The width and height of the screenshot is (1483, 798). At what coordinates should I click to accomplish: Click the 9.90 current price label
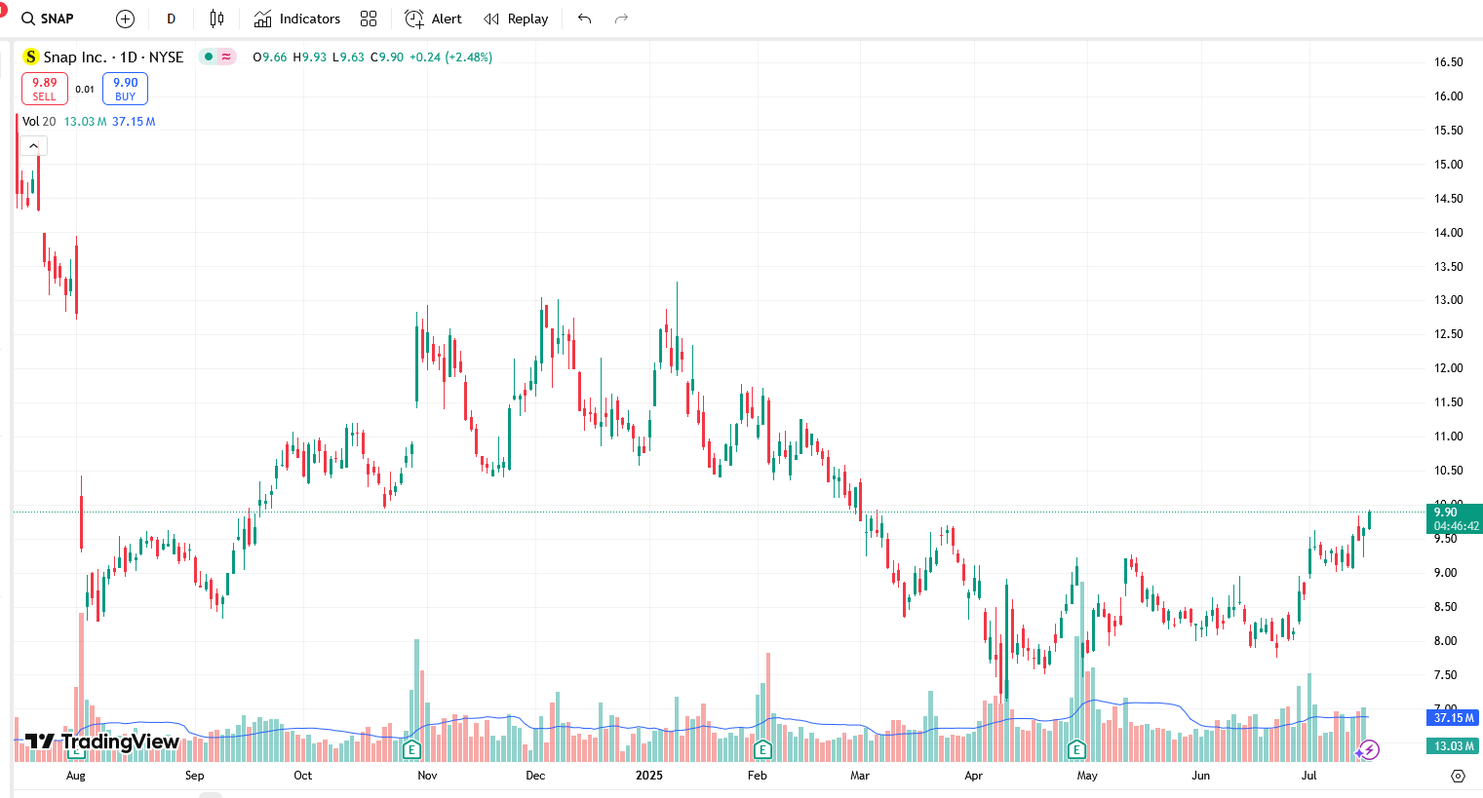[x=1454, y=518]
